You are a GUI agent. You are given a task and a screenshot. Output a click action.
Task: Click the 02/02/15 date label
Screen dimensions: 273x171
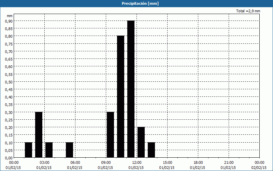259,168
